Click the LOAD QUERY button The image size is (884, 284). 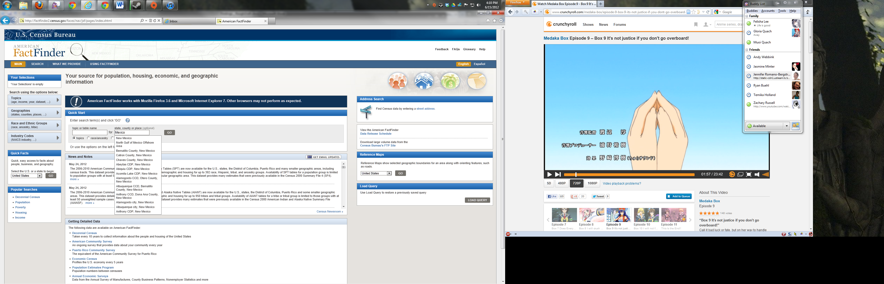477,200
